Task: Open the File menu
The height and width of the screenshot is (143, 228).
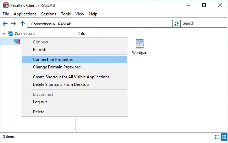Action: click(x=6, y=14)
